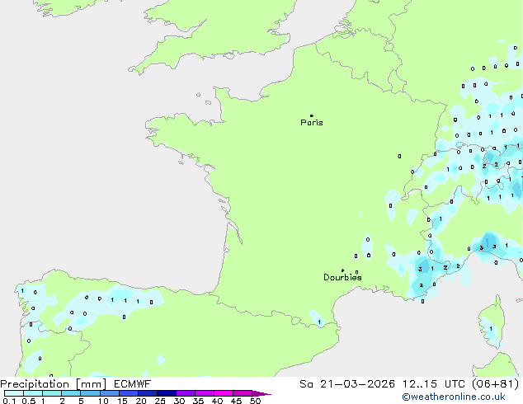Click the arrow tip ending the precipitation scale

pos(267,394)
